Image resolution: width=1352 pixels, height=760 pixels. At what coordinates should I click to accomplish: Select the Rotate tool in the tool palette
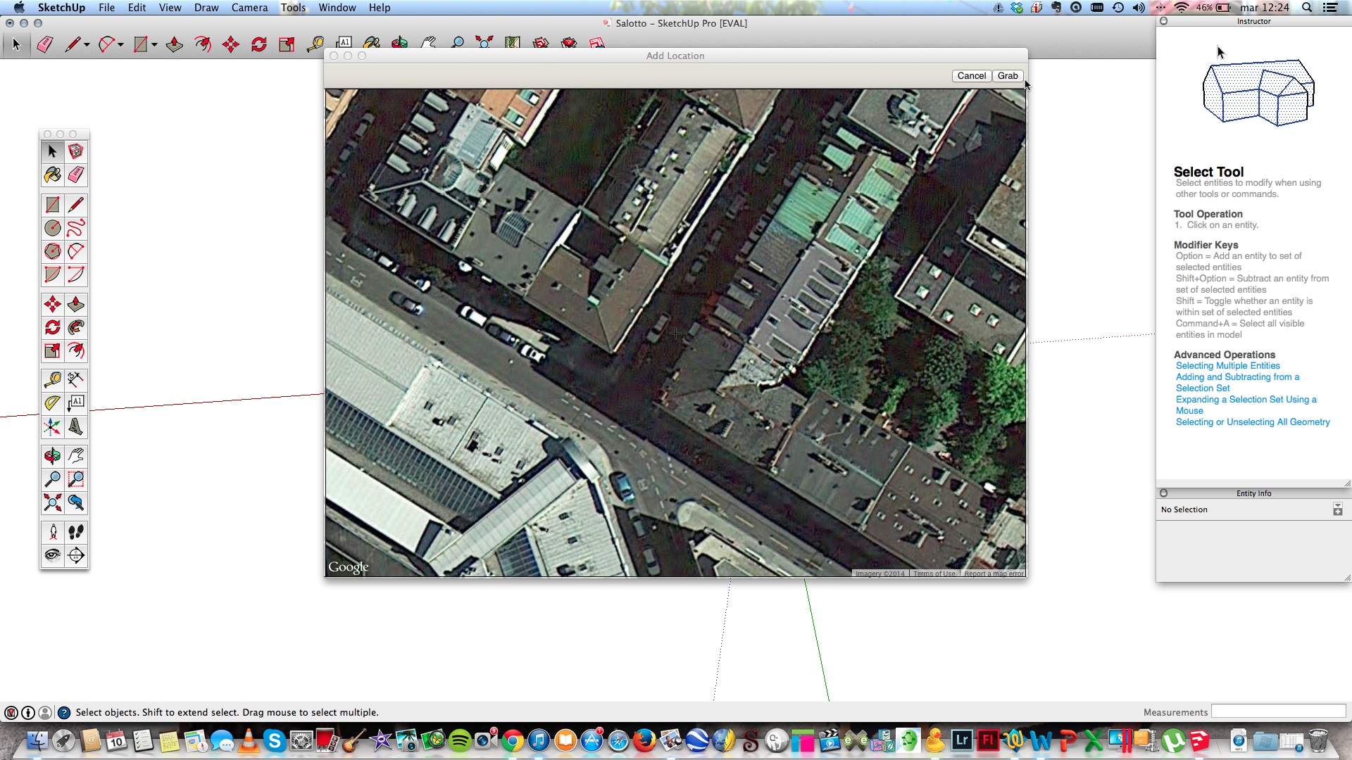coord(52,327)
